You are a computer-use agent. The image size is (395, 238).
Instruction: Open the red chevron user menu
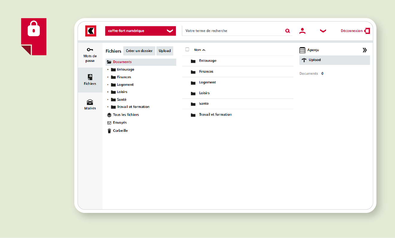click(323, 31)
